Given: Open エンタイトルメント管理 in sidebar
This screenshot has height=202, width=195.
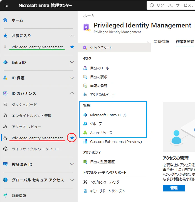Looking at the screenshot, I should tap(31, 116).
